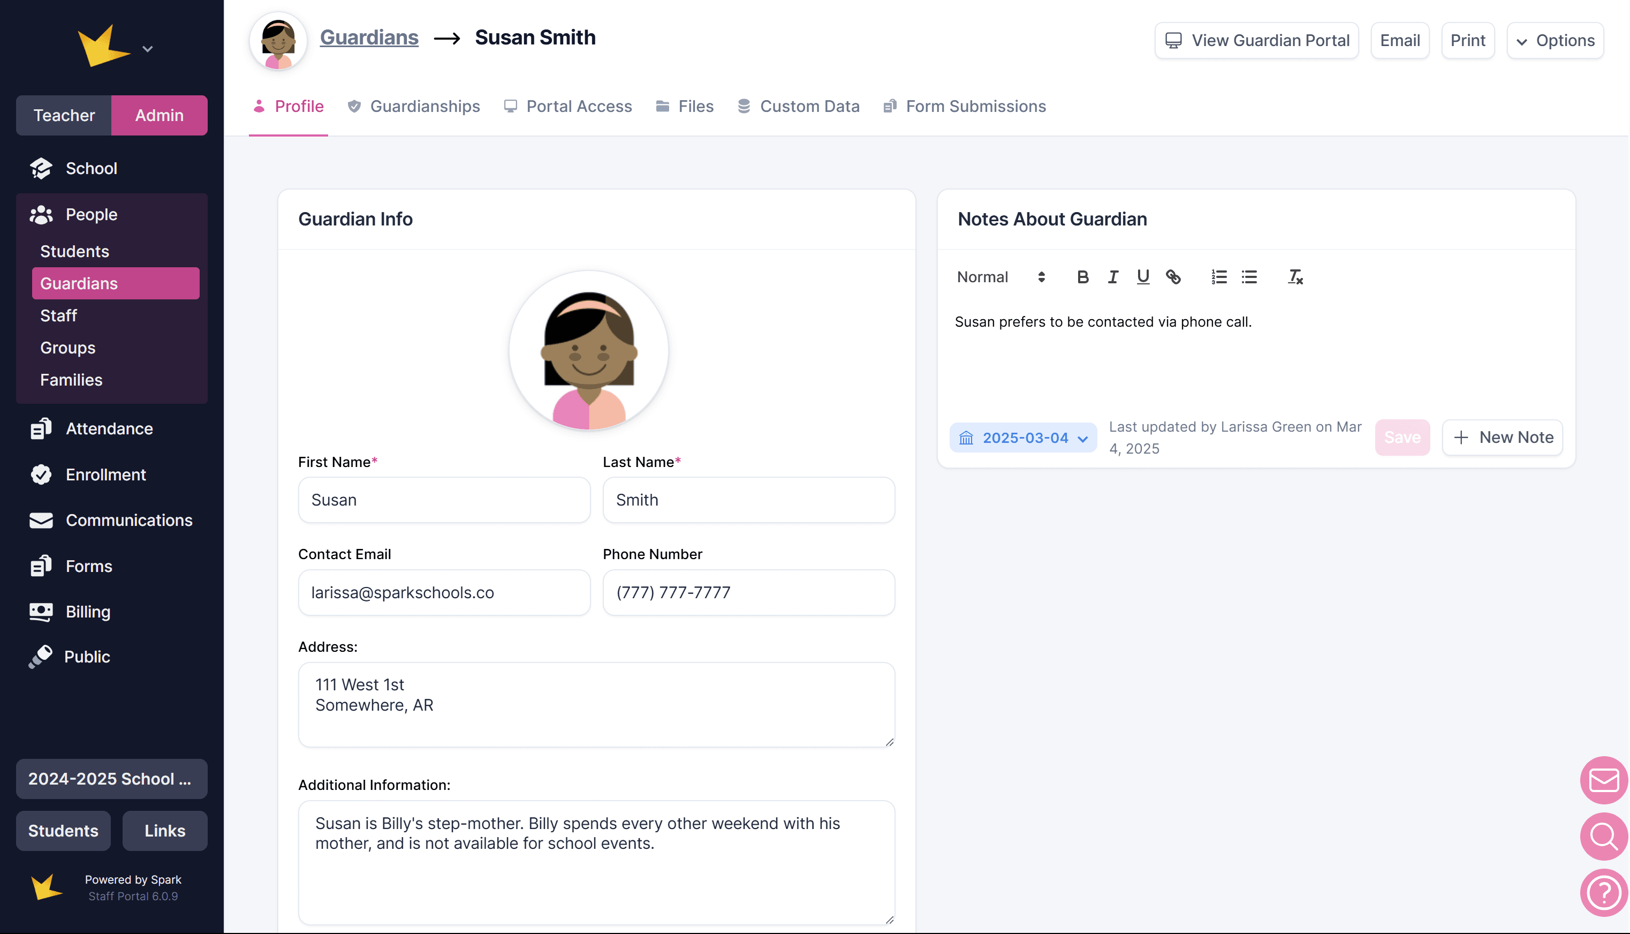Toggle italic formatting in notes editor

point(1113,277)
